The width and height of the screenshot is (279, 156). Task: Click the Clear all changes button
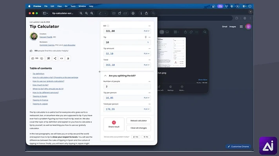tap(139, 128)
